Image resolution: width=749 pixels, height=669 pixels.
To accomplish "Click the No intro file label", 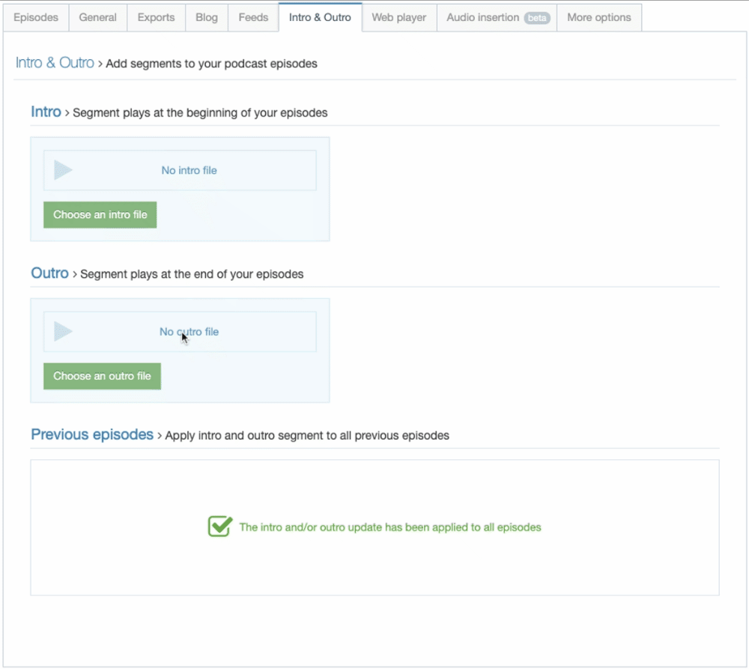I will coord(189,170).
